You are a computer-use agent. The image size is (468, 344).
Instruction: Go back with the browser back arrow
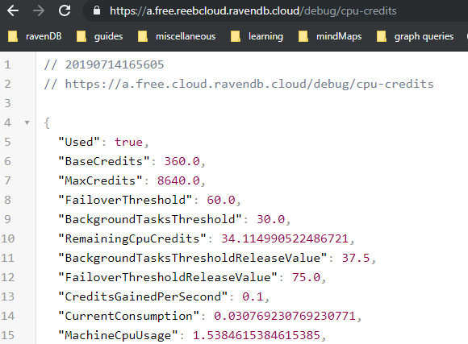tap(13, 11)
